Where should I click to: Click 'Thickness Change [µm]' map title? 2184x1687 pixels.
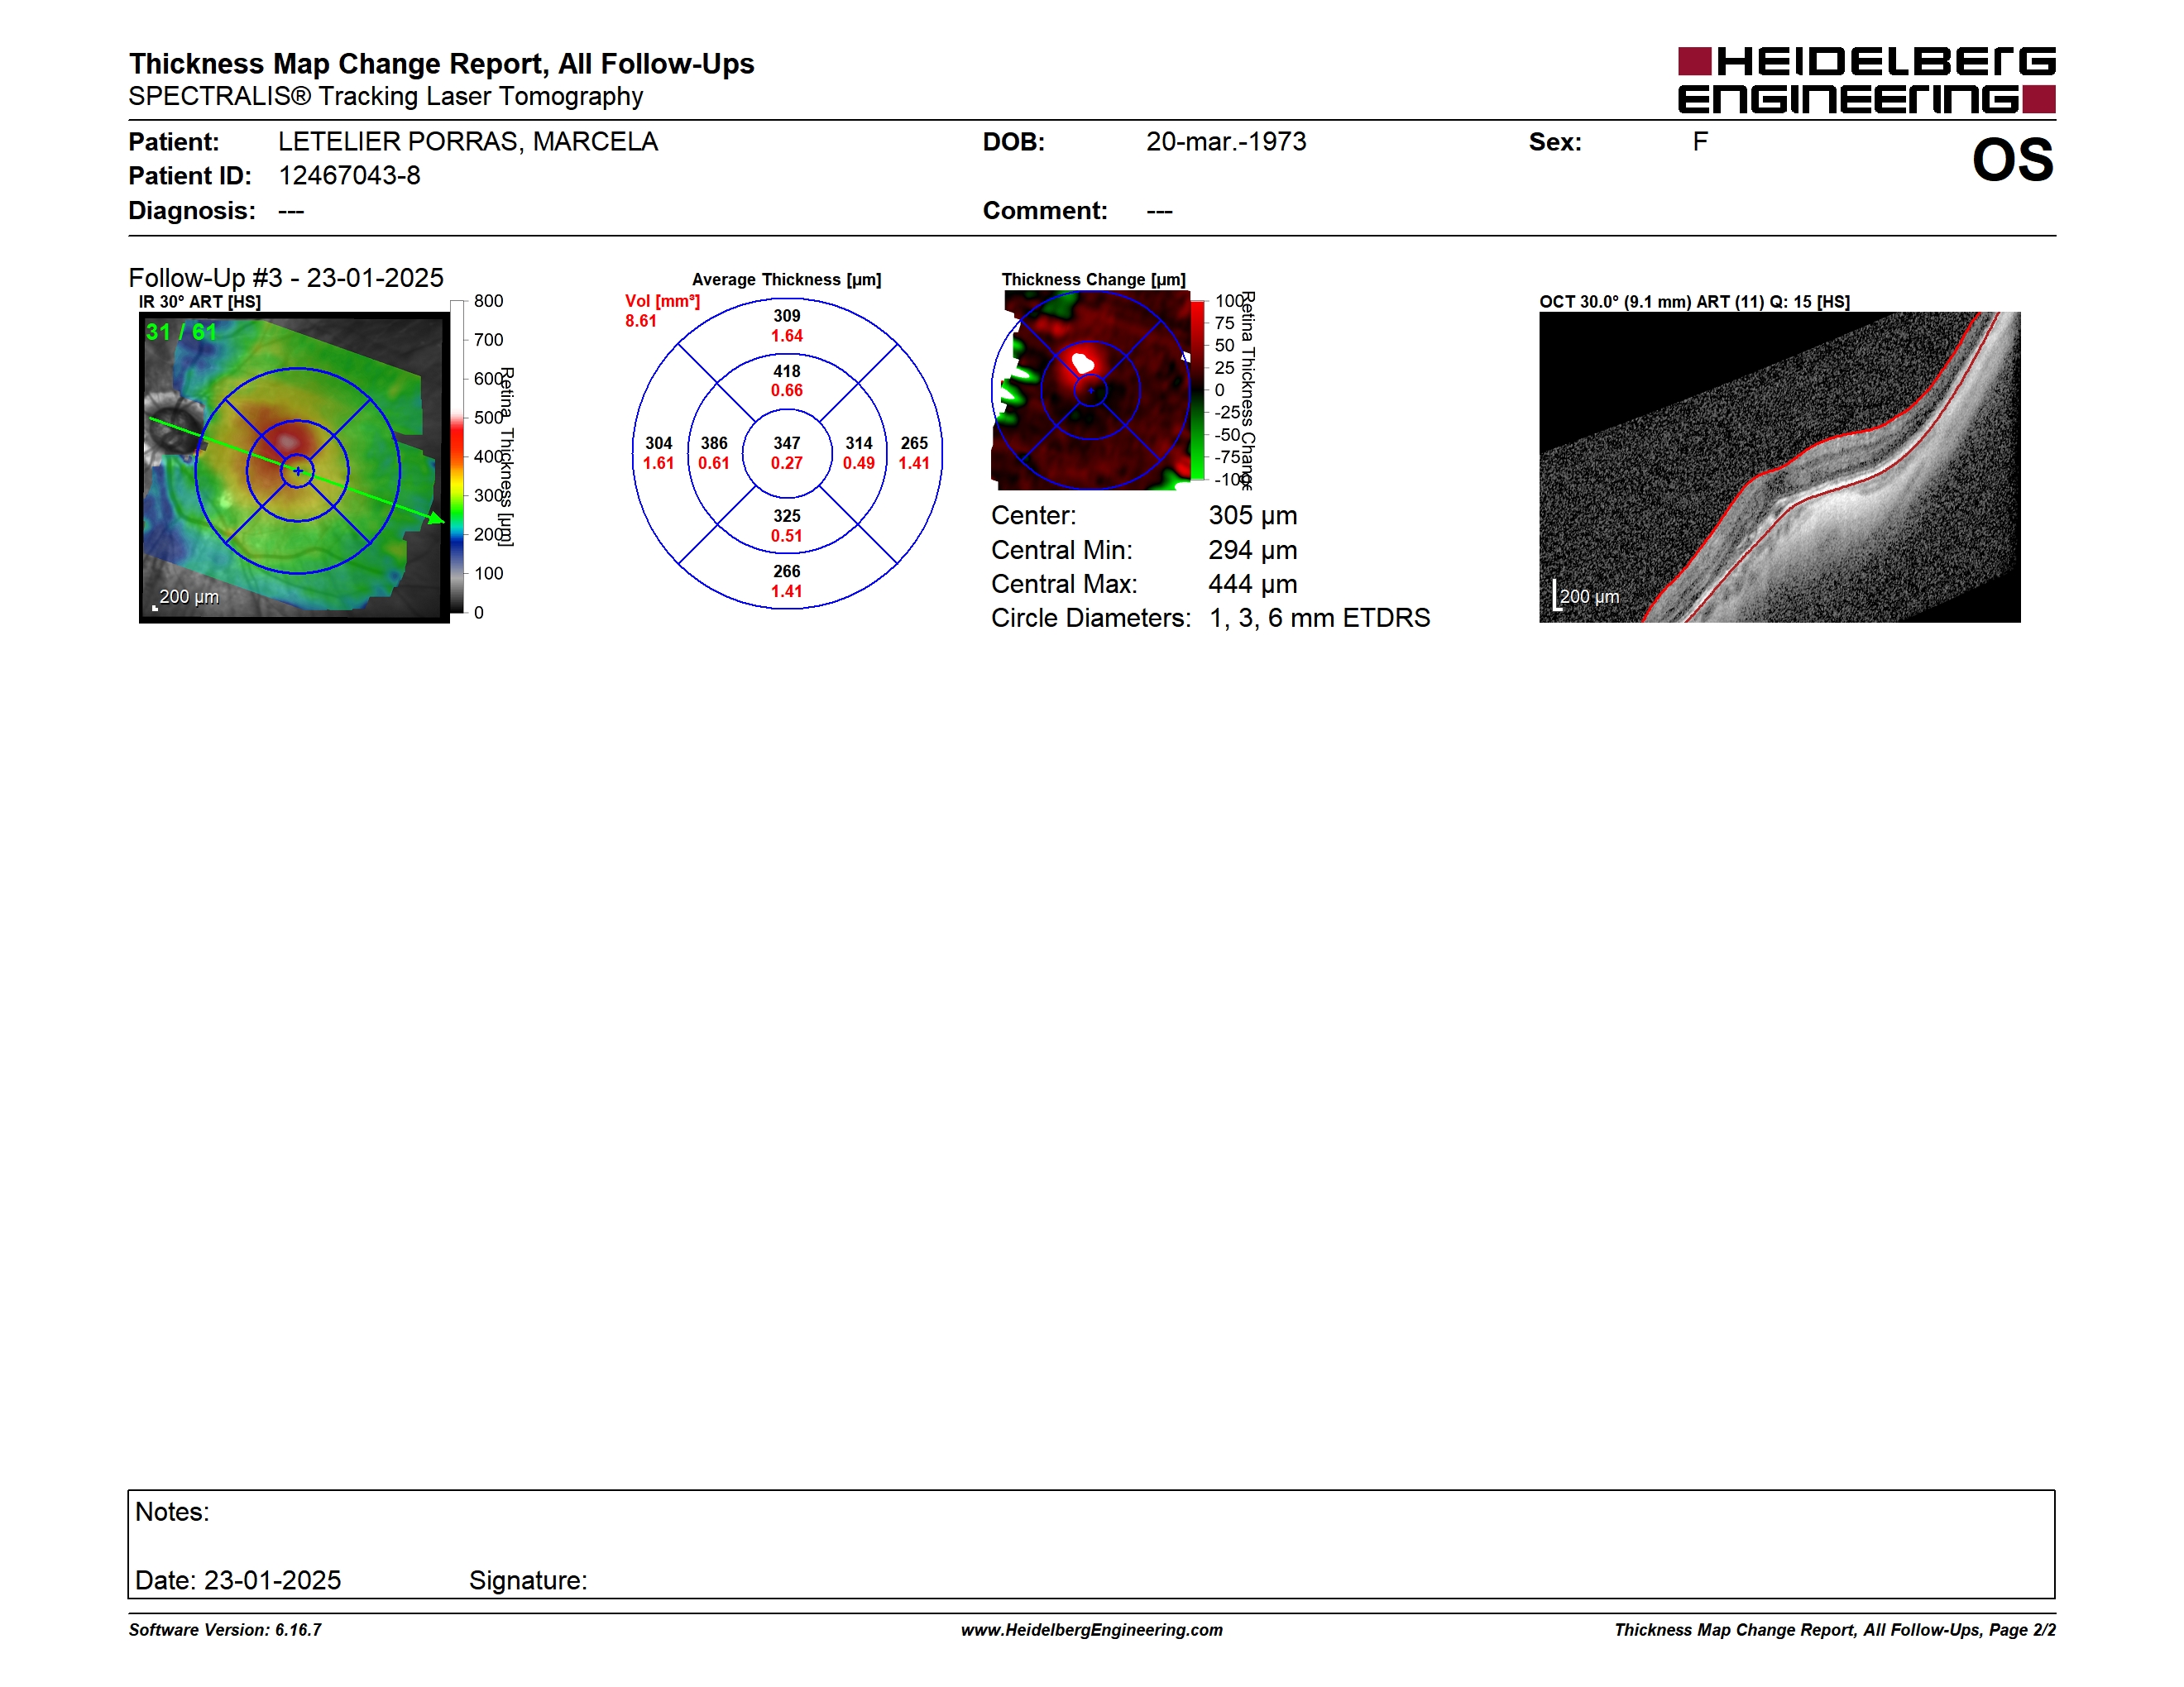point(1094,280)
